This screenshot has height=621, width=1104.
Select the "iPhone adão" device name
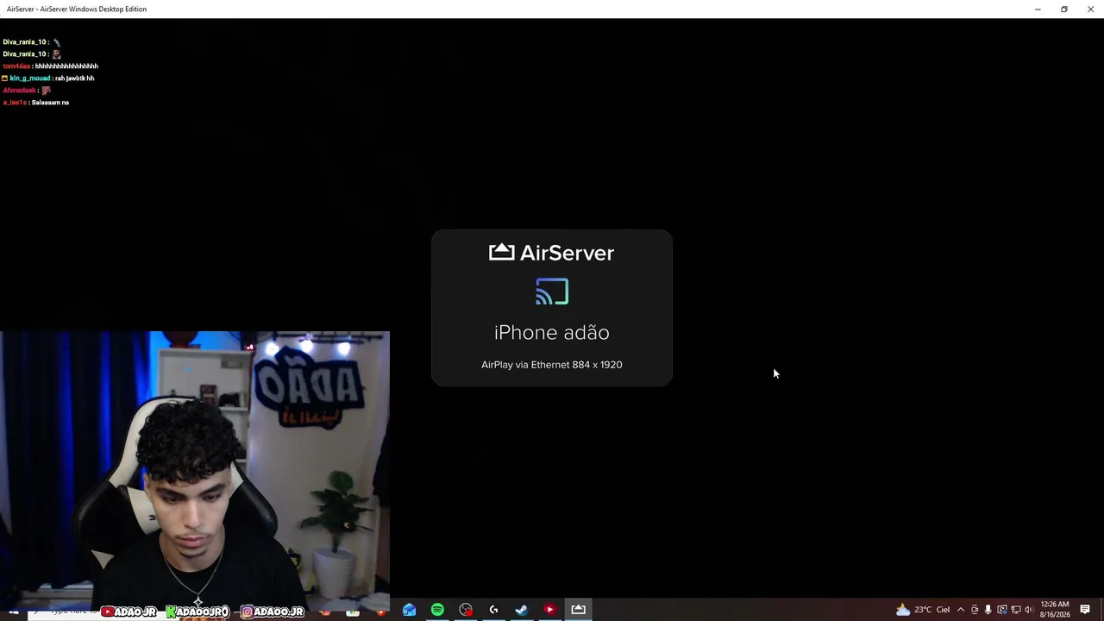click(x=552, y=333)
